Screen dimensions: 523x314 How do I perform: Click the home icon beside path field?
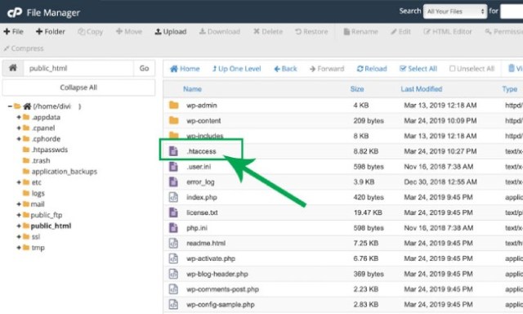click(13, 68)
